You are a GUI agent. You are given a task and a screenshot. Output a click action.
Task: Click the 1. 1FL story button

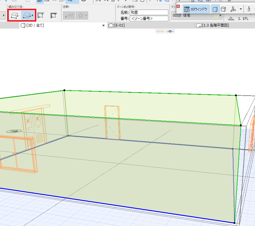tap(239, 19)
